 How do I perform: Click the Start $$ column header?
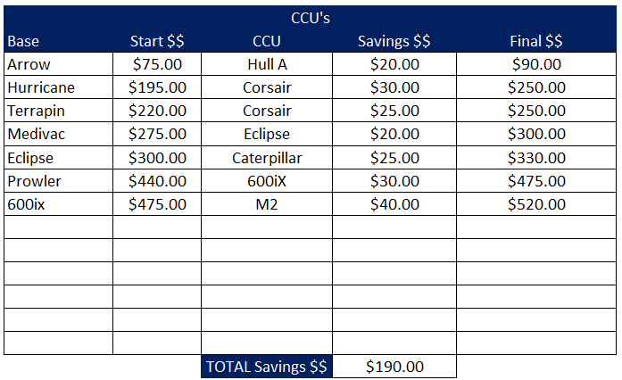pos(157,41)
